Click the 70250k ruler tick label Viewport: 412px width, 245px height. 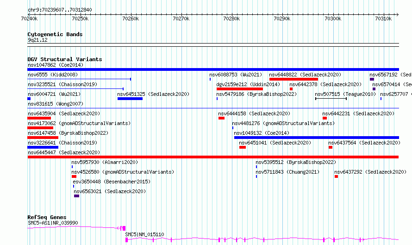pyautogui.click(x=80, y=19)
